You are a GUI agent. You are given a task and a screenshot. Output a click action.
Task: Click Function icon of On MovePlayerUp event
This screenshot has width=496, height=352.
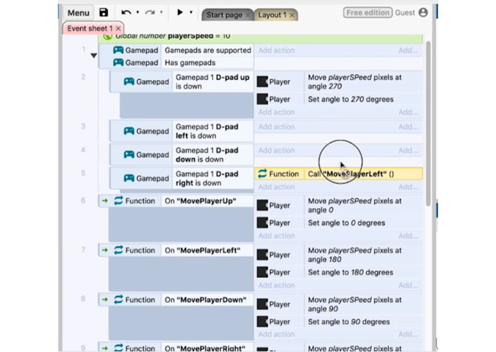tap(118, 200)
